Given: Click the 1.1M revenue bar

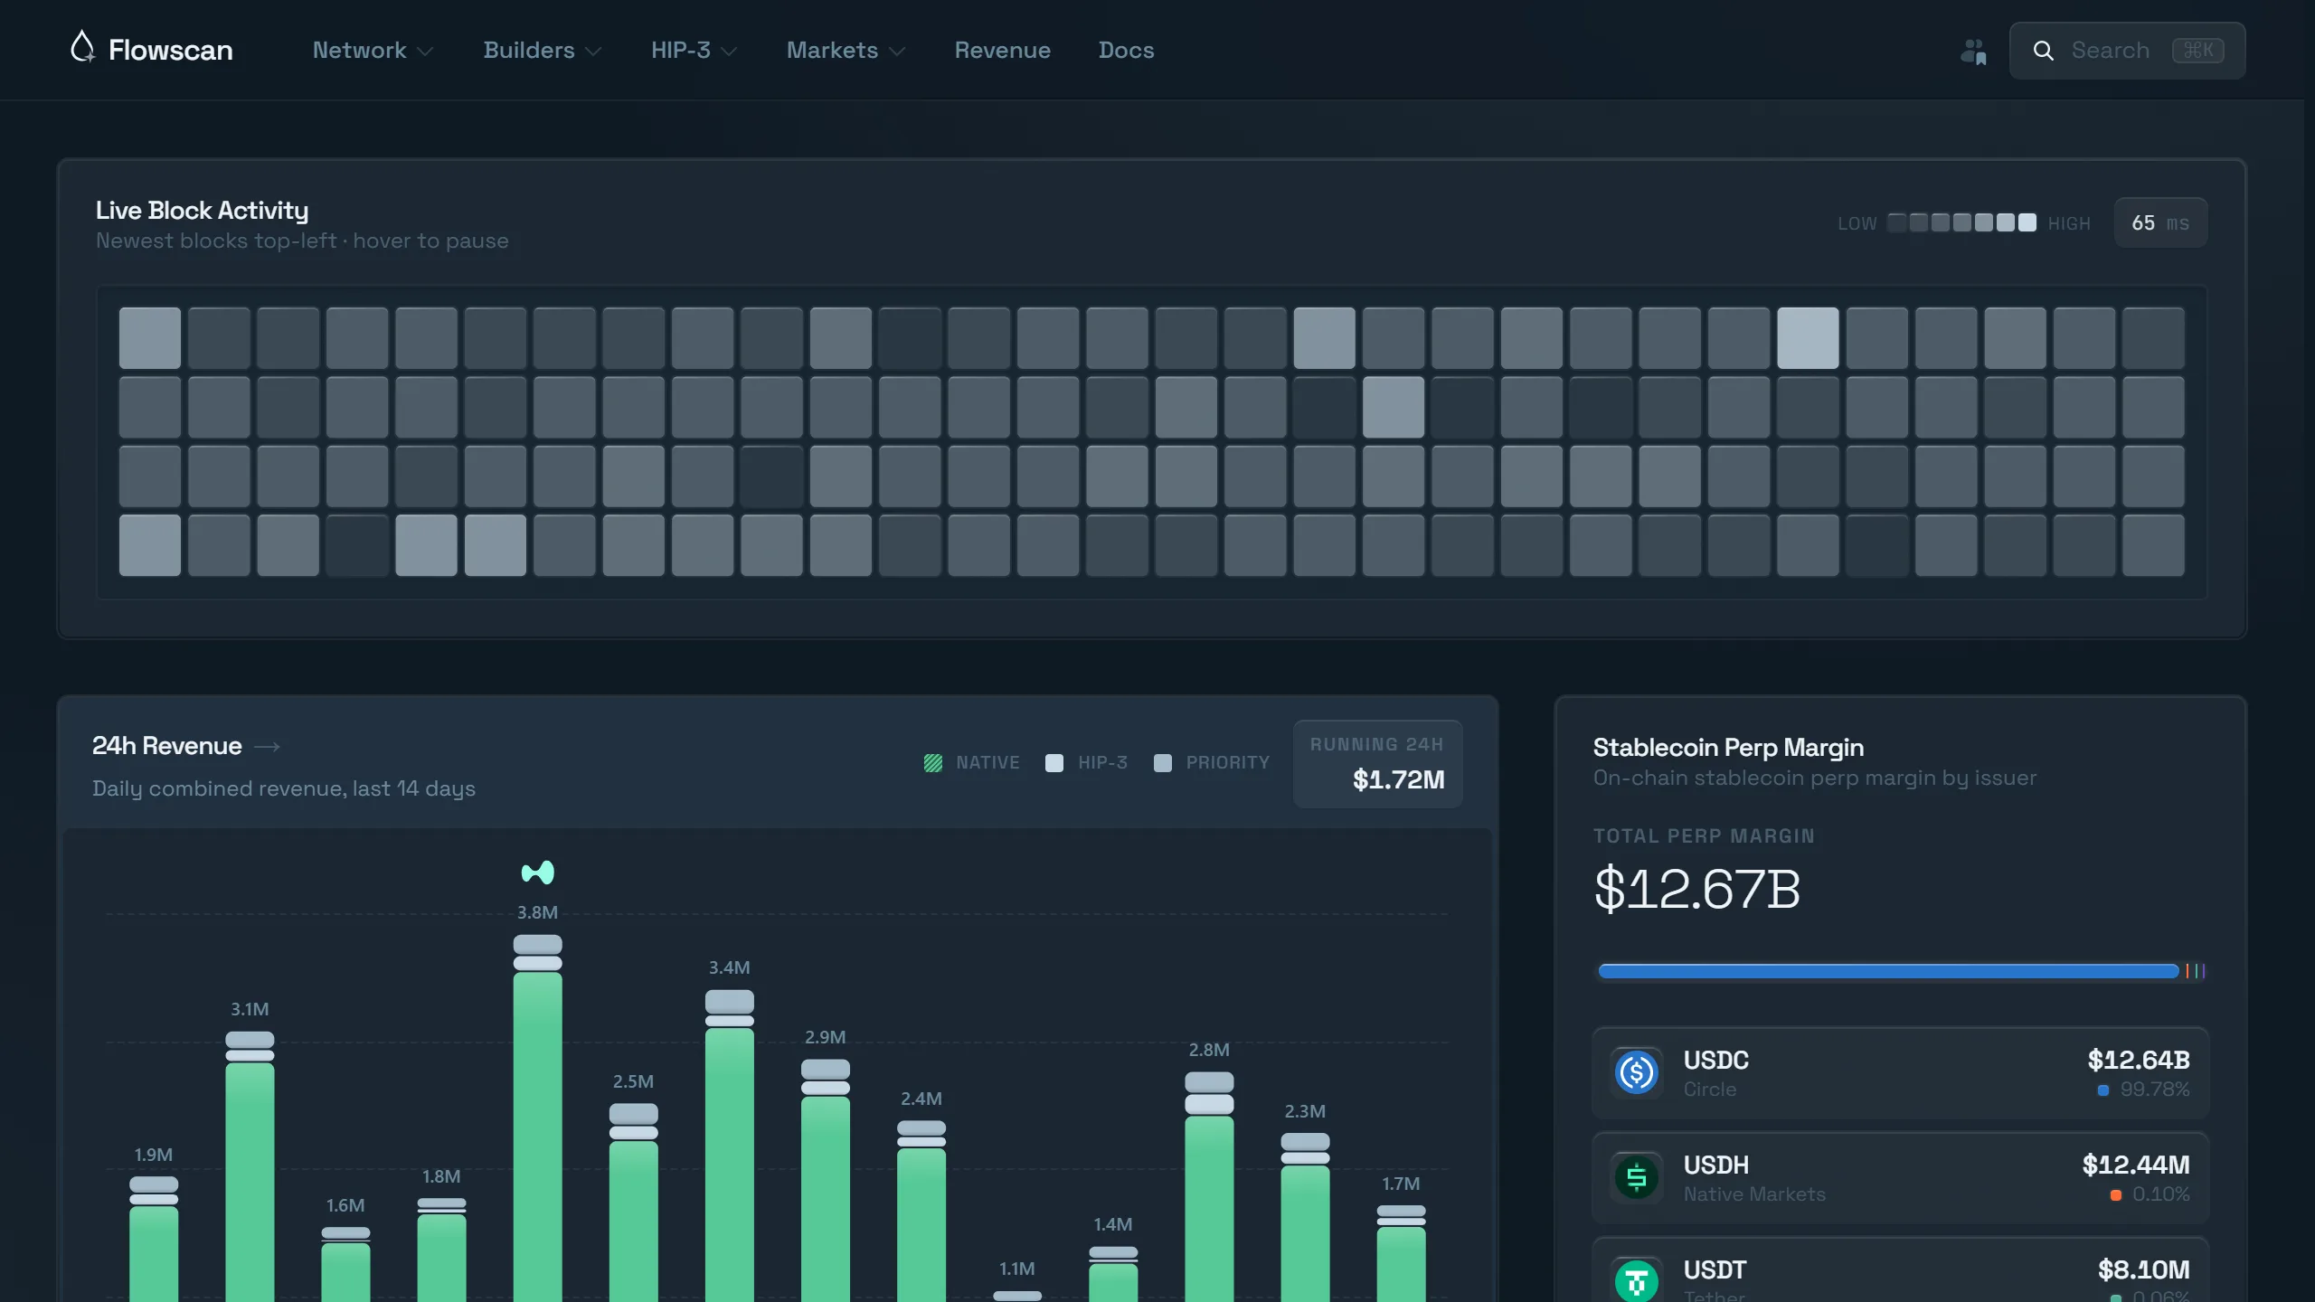Looking at the screenshot, I should pyautogui.click(x=1017, y=1296).
